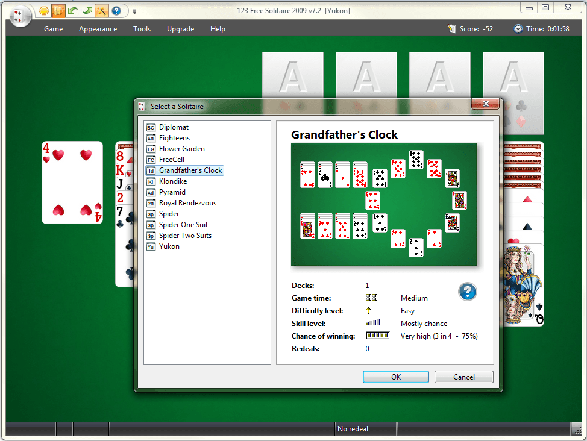
Task: Click the dice icon in dialog title
Action: pyautogui.click(x=141, y=107)
